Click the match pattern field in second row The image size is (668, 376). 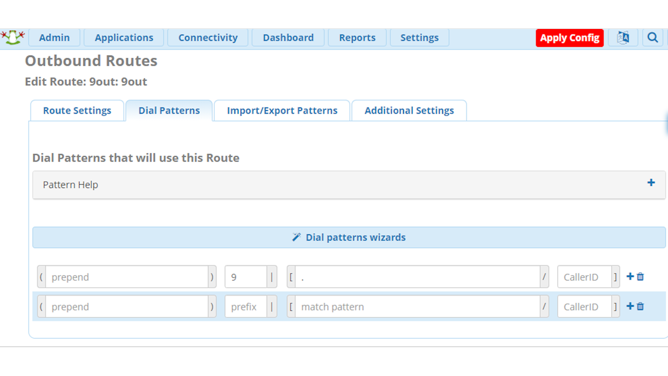pos(417,306)
